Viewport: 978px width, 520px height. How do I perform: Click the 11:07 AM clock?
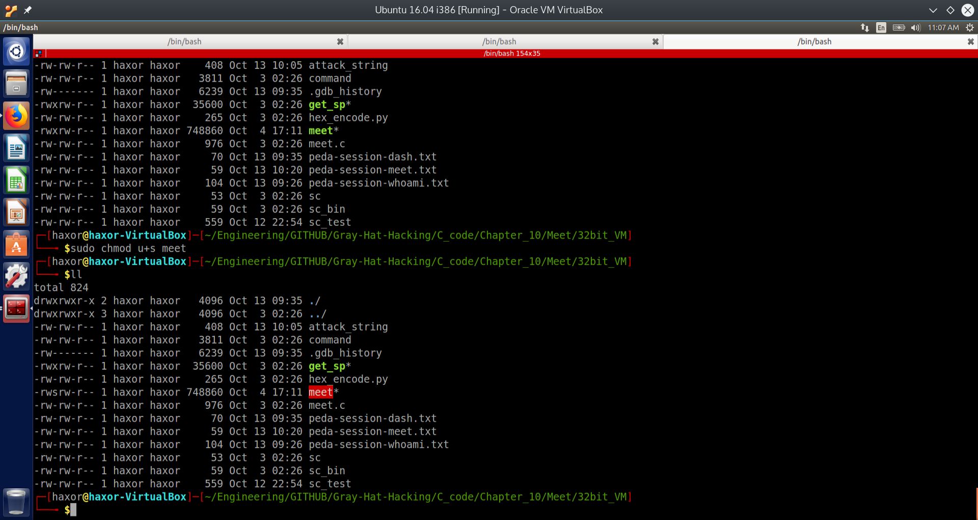(x=943, y=28)
